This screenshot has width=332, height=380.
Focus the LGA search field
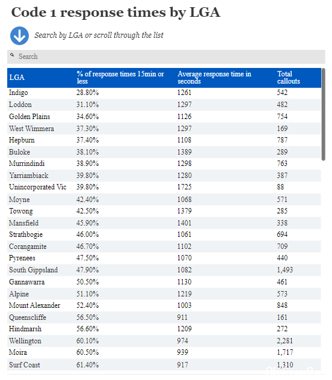point(166,57)
